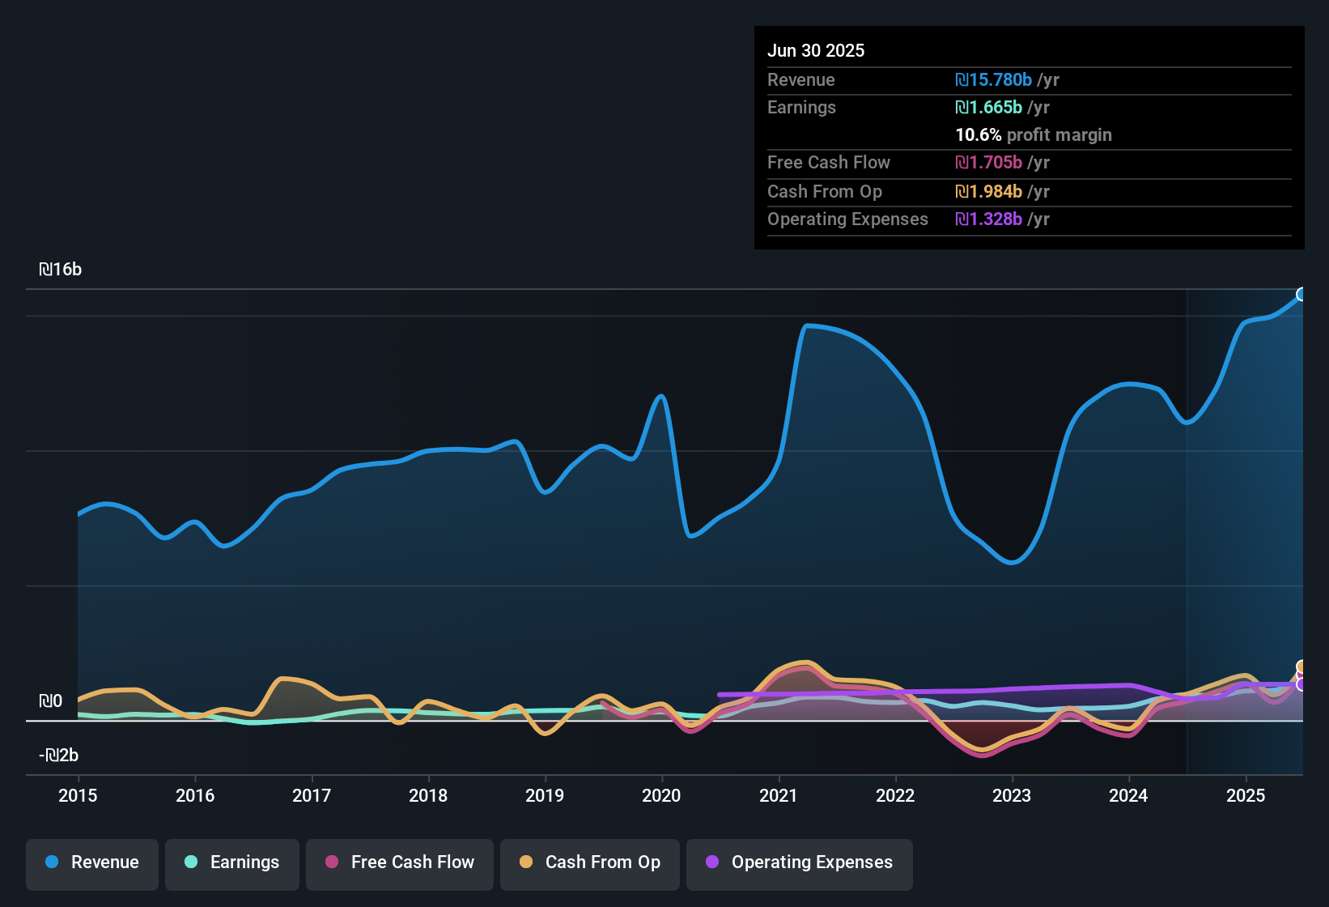Viewport: 1329px width, 907px height.
Task: Hide the Free Cash Flow series
Action: tap(399, 862)
